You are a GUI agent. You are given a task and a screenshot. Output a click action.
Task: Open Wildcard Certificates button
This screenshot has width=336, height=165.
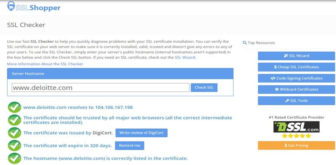[x=297, y=89]
